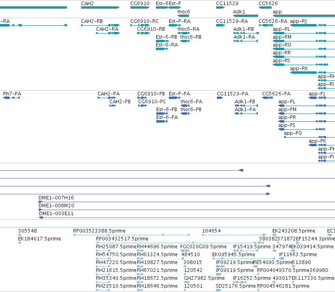This screenshot has height=292, width=335.
Task: Click transcript app-RM
Action: click(x=304, y=41)
